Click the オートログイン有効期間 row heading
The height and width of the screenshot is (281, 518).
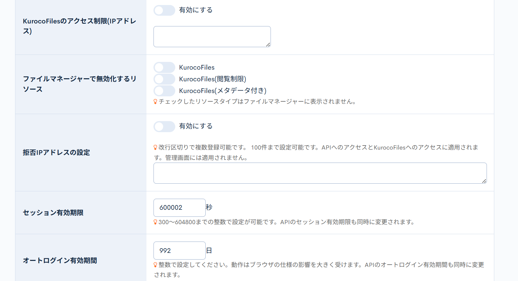coord(60,261)
